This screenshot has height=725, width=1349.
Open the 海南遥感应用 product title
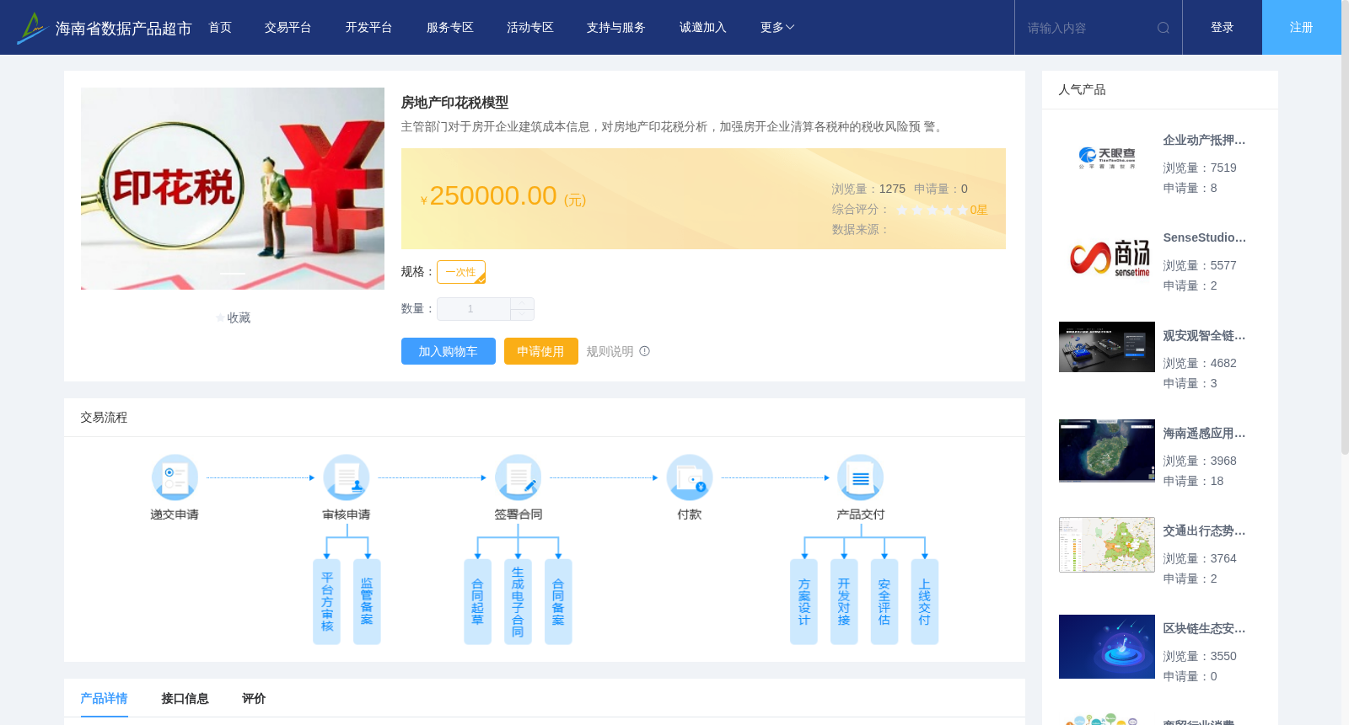[x=1204, y=433]
